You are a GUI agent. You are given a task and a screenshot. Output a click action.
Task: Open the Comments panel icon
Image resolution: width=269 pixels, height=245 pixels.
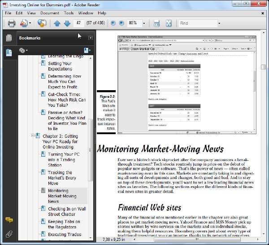pyautogui.click(x=9, y=220)
